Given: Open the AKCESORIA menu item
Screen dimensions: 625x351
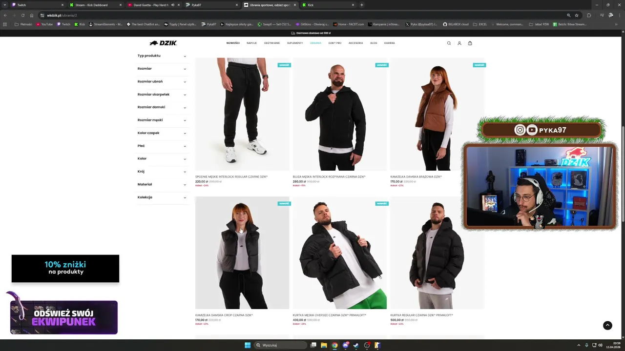Looking at the screenshot, I should pos(355,43).
